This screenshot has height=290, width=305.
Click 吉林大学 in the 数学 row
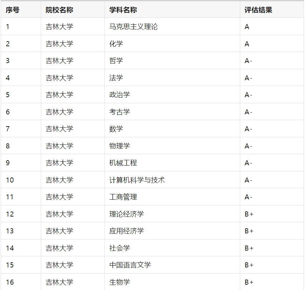(x=59, y=129)
